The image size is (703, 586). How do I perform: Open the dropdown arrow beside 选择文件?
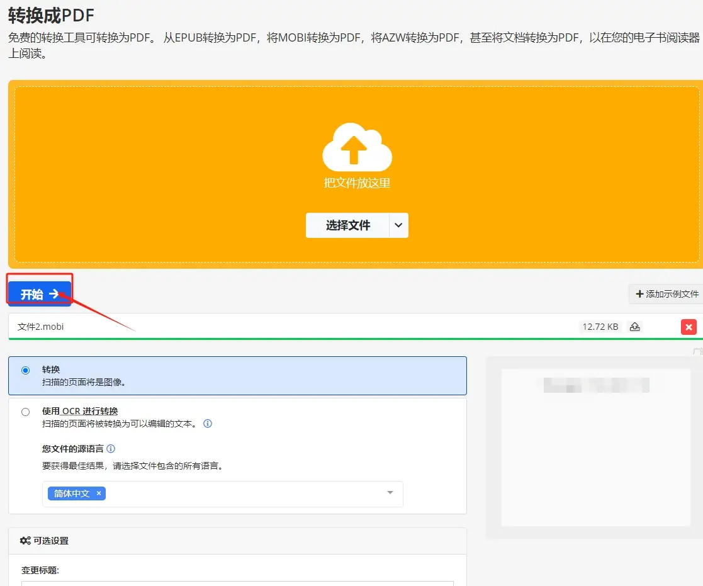tap(398, 225)
